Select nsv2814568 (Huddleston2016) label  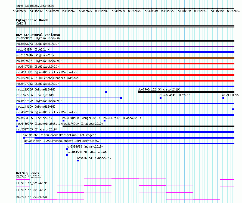88,152
